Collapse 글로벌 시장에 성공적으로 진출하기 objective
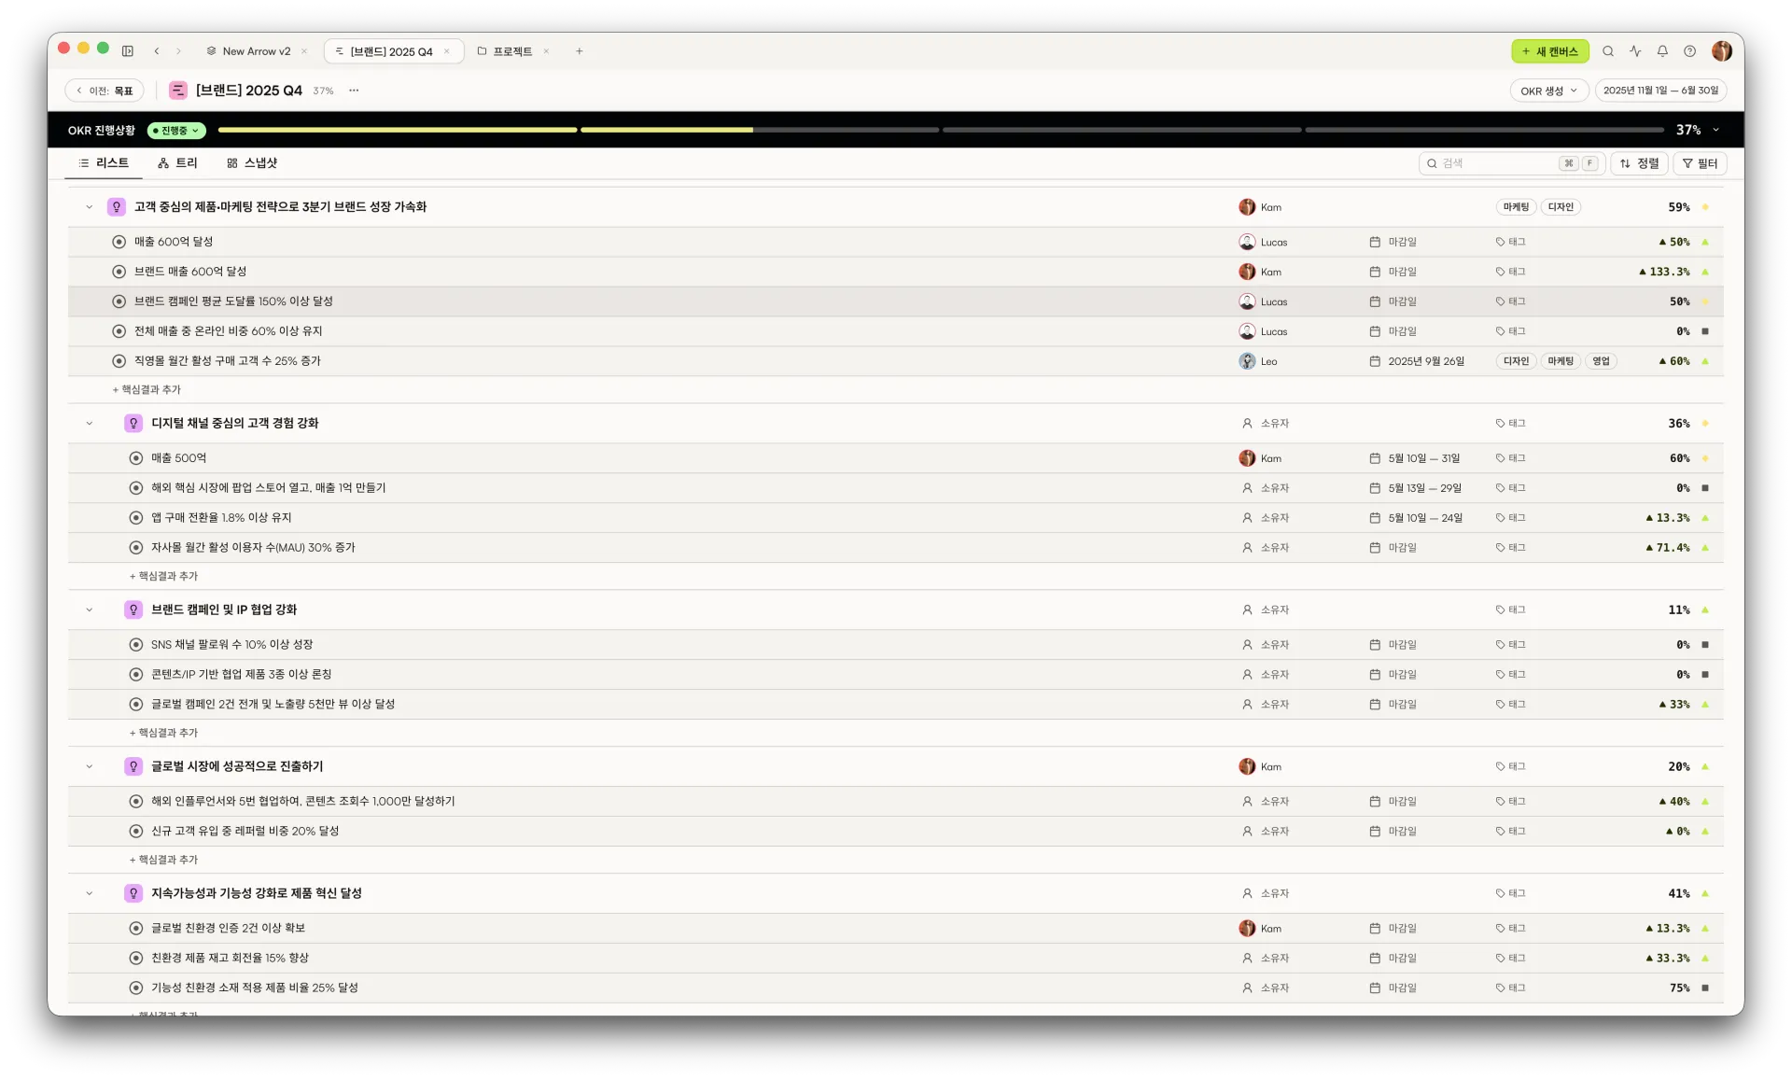The image size is (1792, 1079). click(90, 766)
